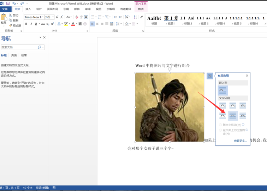Apply Italic using the ribbon icon
The image size is (267, 191).
pyautogui.click(x=31, y=24)
